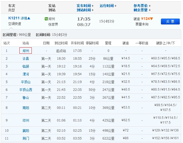
Task: Open the 许昌 station link
Action: (x=26, y=59)
